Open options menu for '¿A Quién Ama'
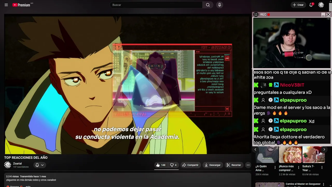Viewport: 332px width, 187px height. [275, 168]
